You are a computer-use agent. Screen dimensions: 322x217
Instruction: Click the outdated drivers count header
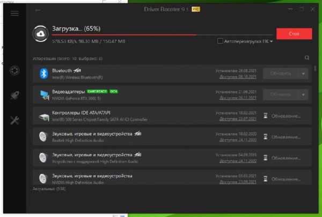click(68, 59)
